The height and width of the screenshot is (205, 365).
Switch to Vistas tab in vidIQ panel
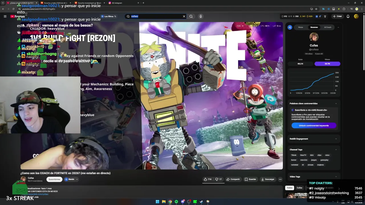(x=301, y=27)
